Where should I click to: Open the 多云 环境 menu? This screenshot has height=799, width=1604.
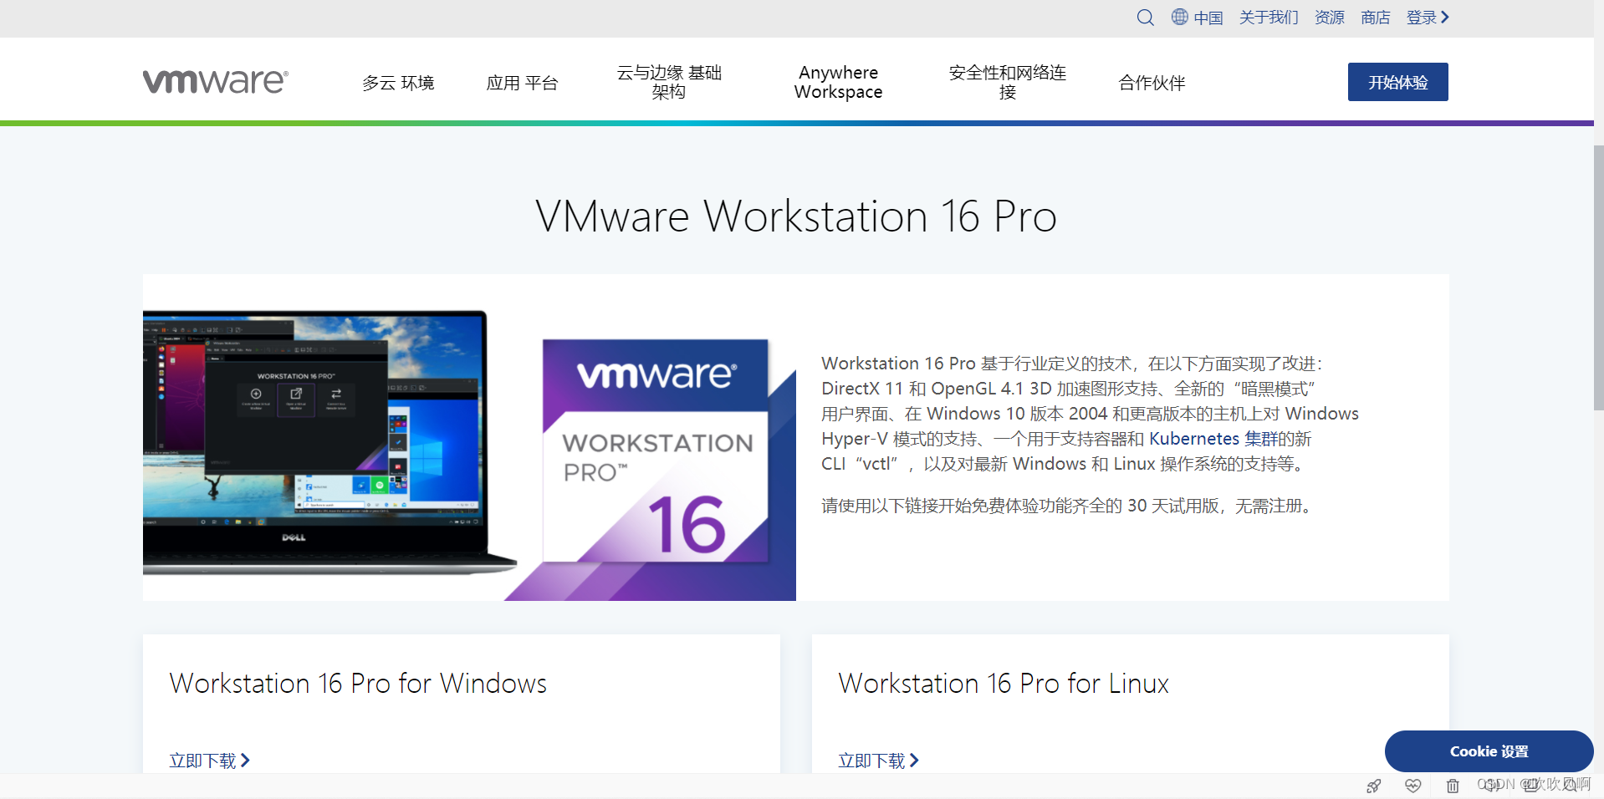399,82
